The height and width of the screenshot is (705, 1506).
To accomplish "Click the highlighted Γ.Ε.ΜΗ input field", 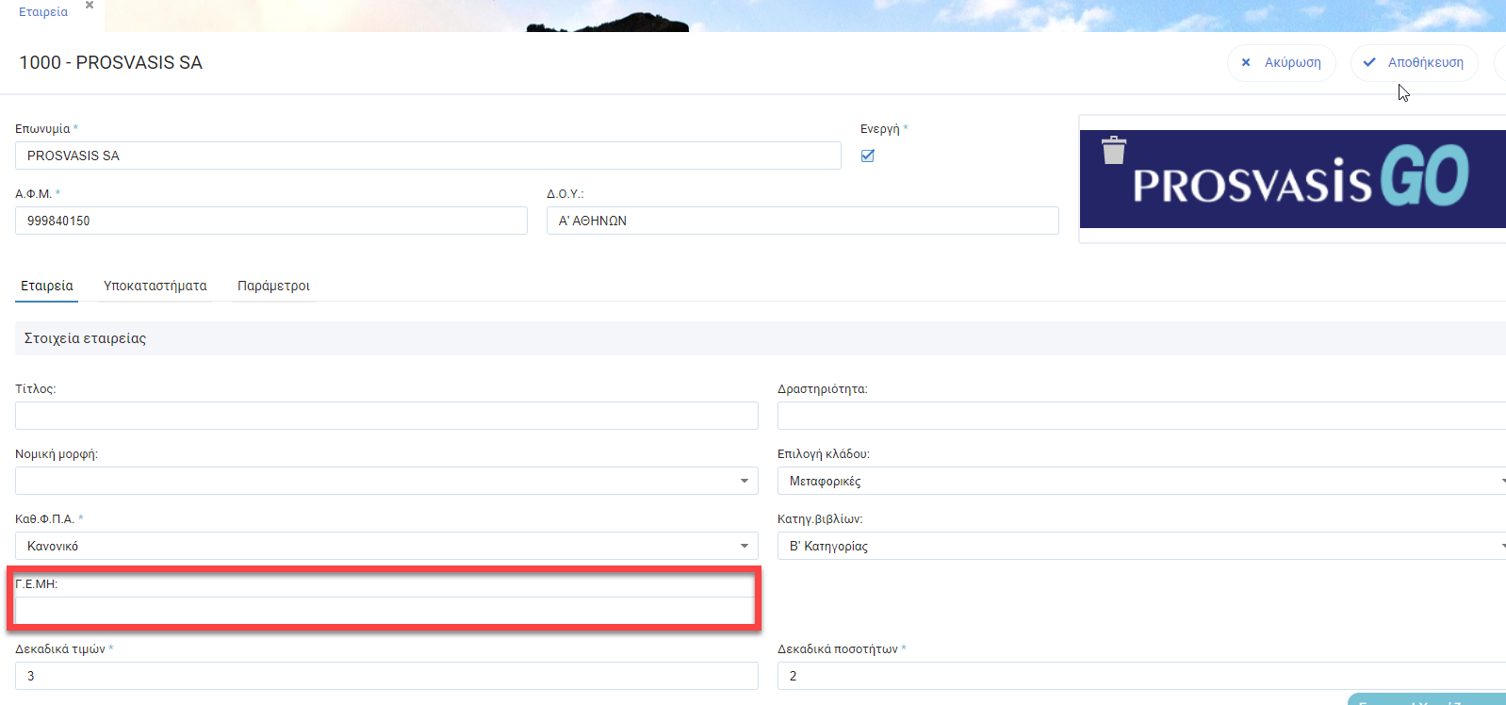I will pyautogui.click(x=385, y=611).
